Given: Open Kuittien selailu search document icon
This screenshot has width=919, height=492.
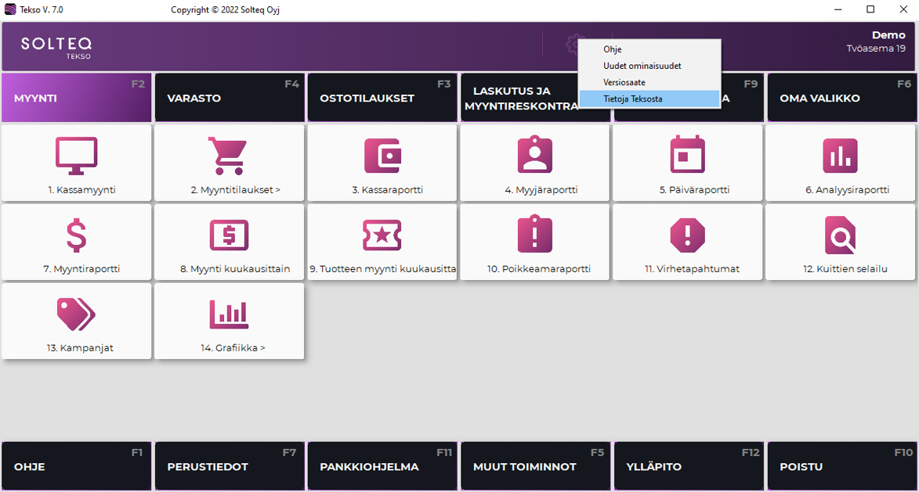Looking at the screenshot, I should 840,235.
